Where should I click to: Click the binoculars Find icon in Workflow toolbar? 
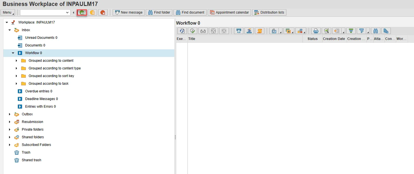click(376, 31)
